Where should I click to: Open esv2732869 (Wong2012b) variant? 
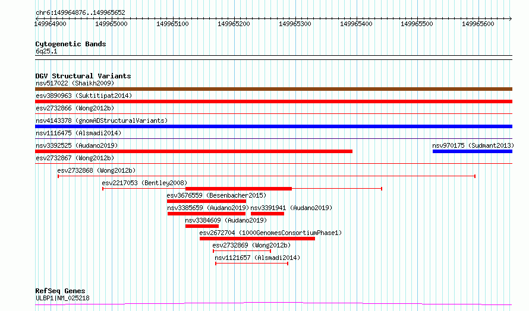tap(251, 245)
